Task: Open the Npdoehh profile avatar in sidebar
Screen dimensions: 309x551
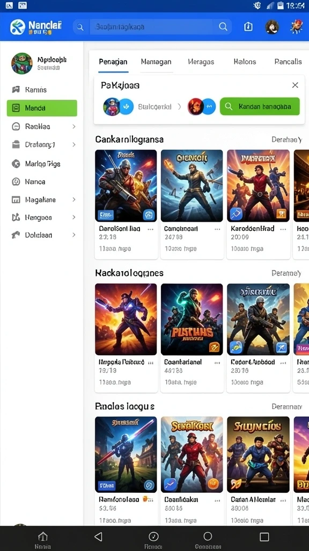Action: (x=21, y=63)
